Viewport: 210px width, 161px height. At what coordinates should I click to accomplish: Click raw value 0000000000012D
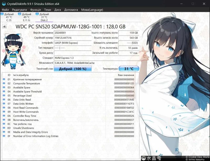point(124,83)
